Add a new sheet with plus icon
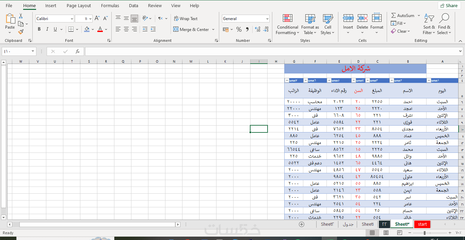This screenshot has width=465, height=240. pyautogui.click(x=301, y=224)
